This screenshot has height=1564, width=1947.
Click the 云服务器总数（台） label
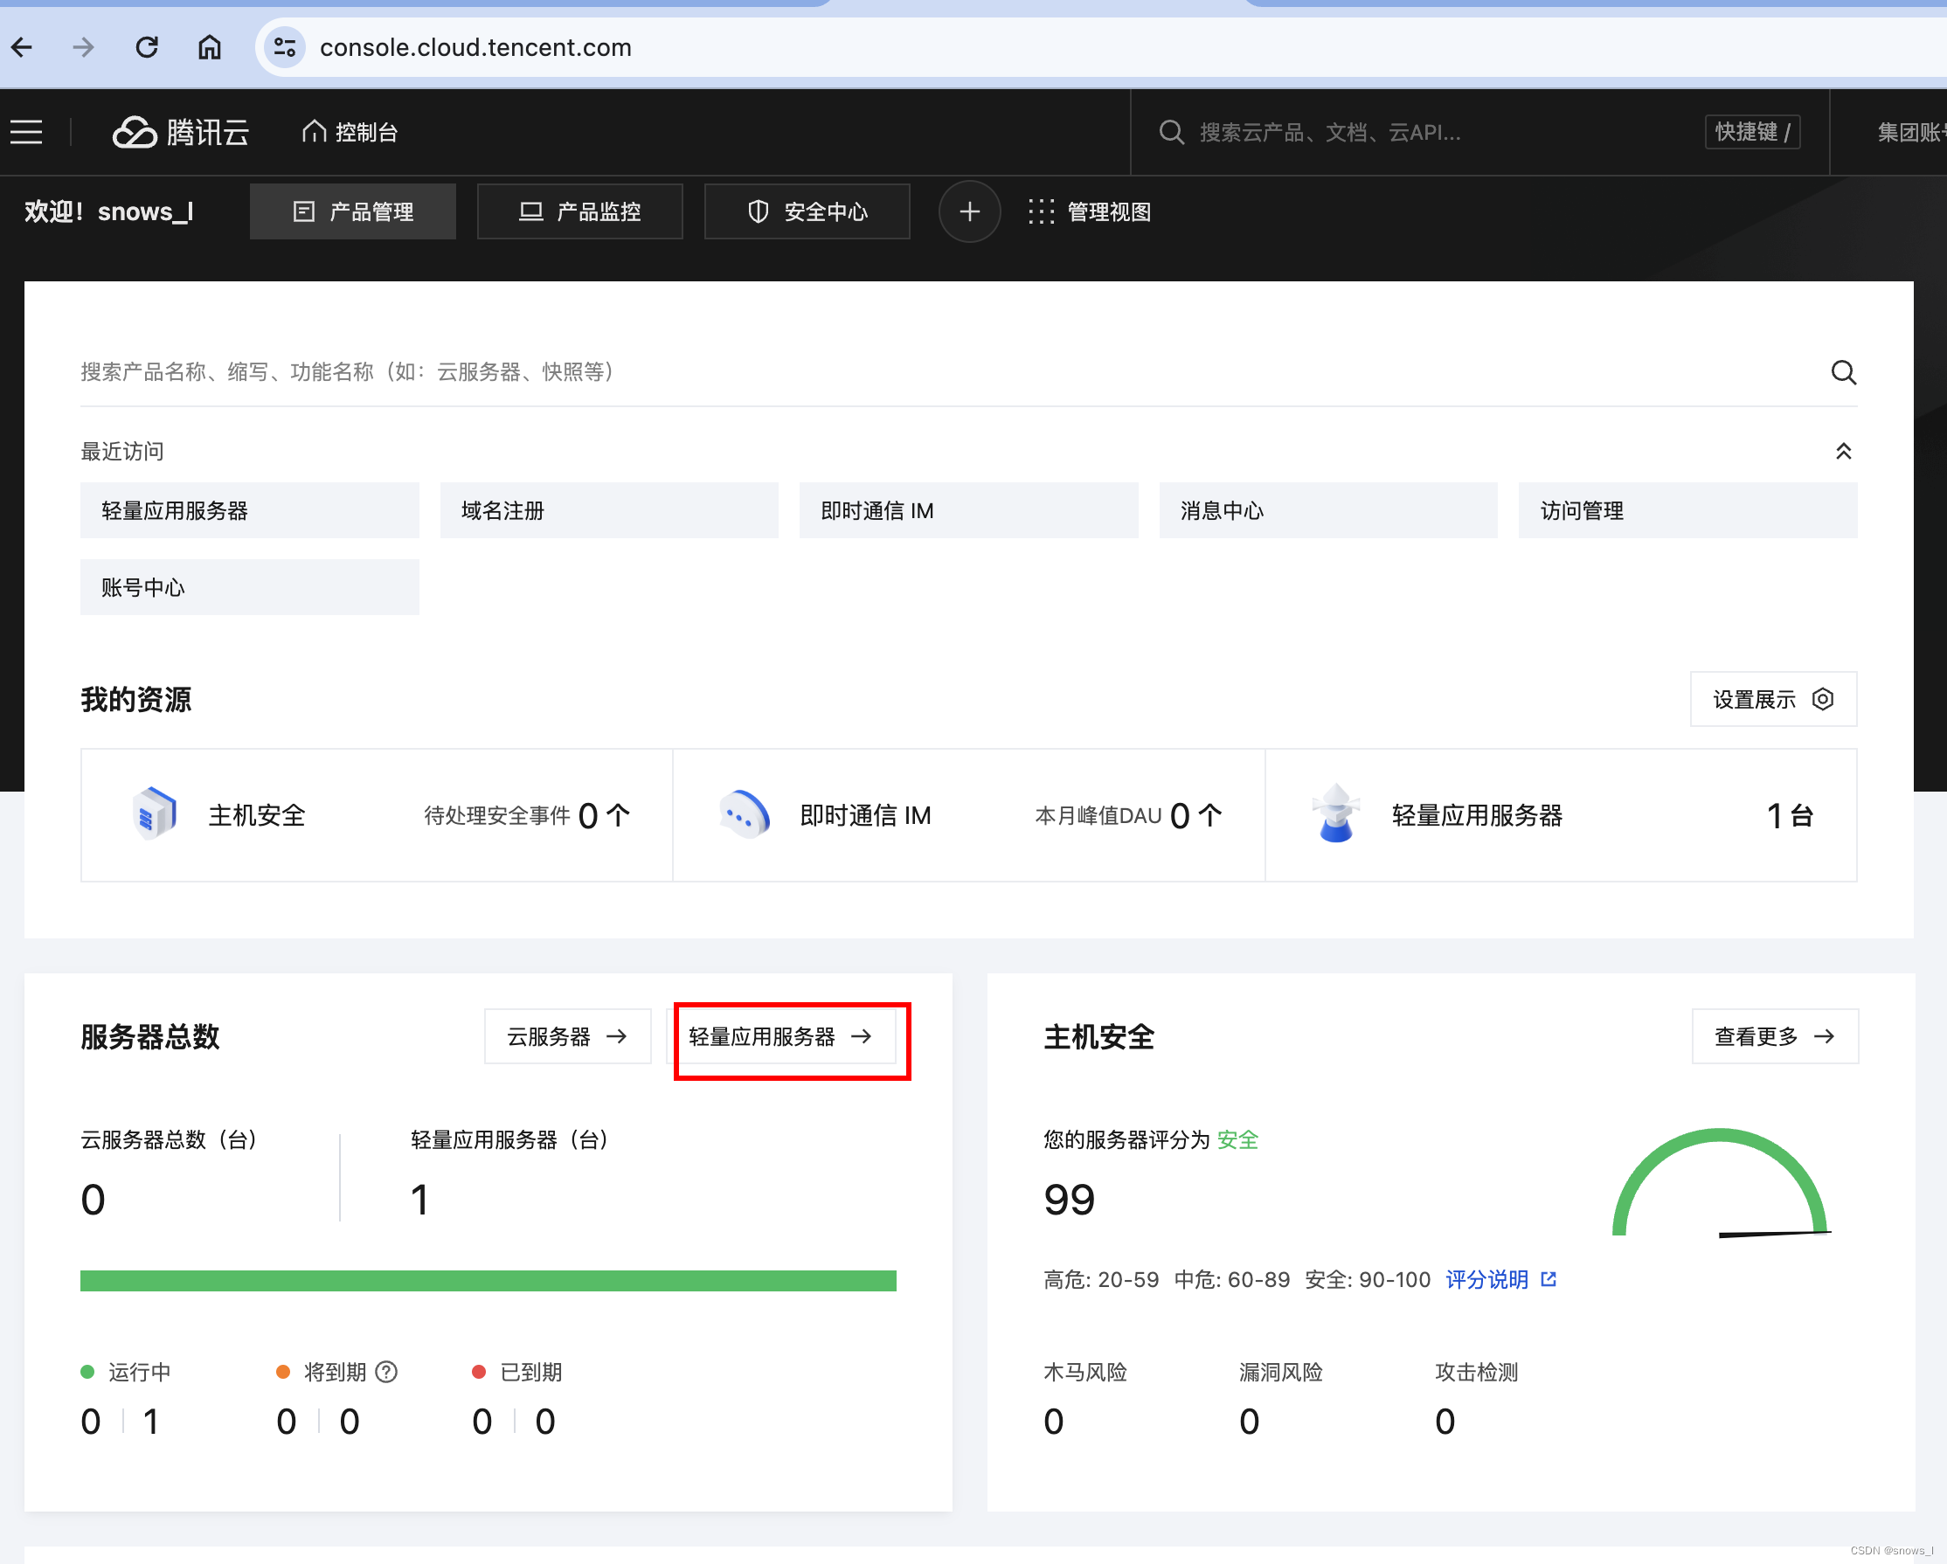coord(170,1139)
